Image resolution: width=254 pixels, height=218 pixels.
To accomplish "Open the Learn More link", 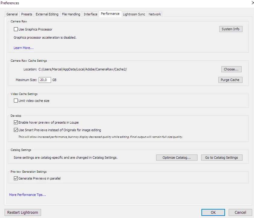I will tap(24, 48).
